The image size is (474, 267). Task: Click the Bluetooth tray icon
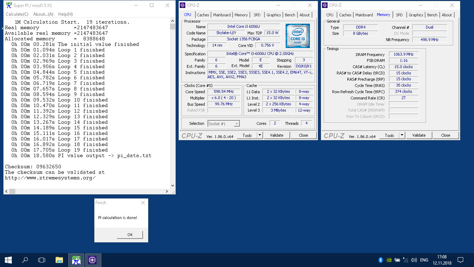click(x=380, y=260)
